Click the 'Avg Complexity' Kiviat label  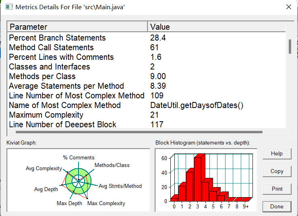(x=44, y=169)
